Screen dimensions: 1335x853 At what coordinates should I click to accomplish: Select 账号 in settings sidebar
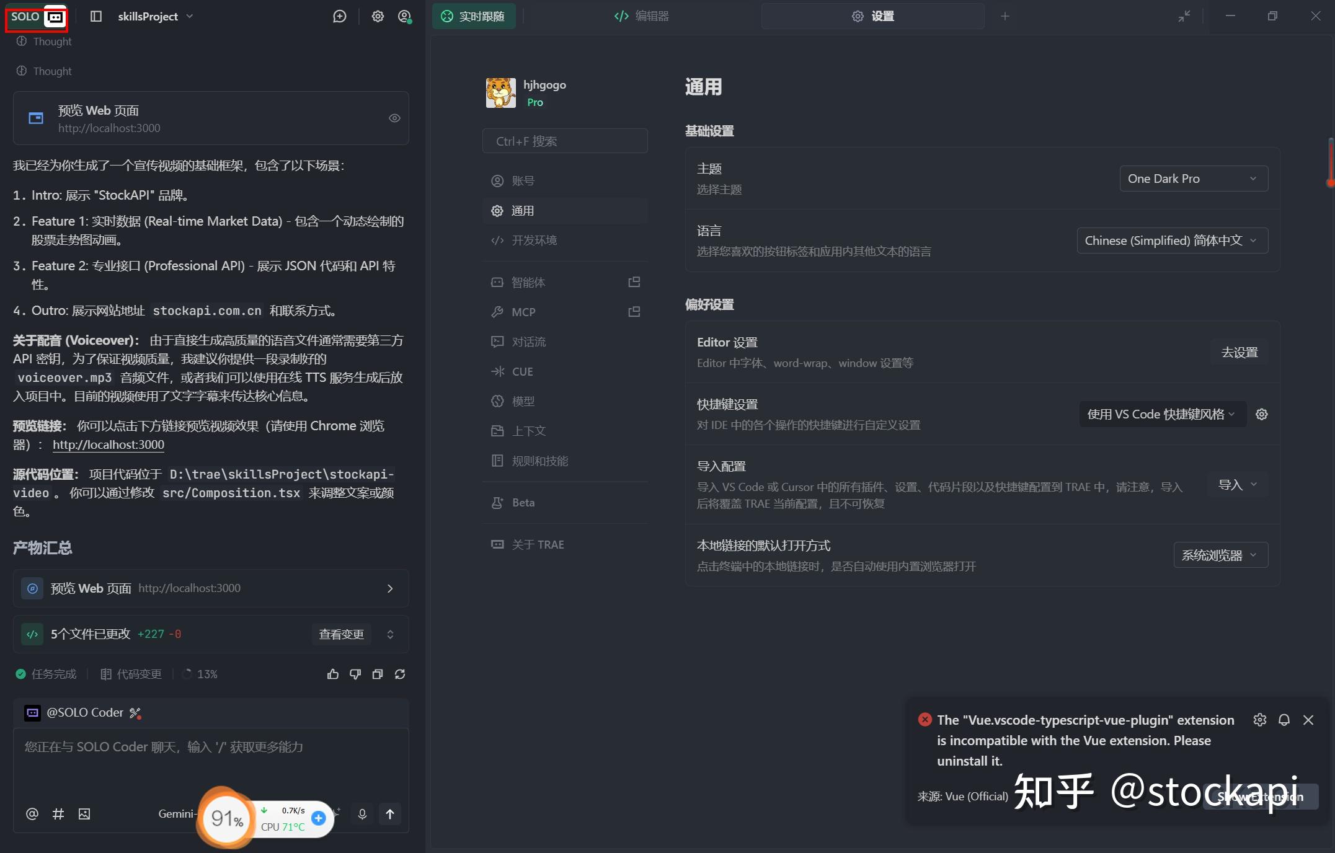(x=565, y=181)
